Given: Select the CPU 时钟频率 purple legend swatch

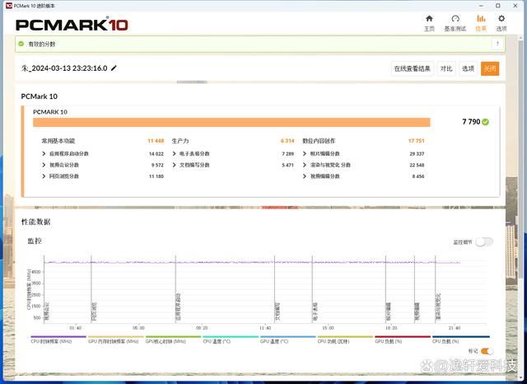Looking at the screenshot, I should (x=58, y=336).
